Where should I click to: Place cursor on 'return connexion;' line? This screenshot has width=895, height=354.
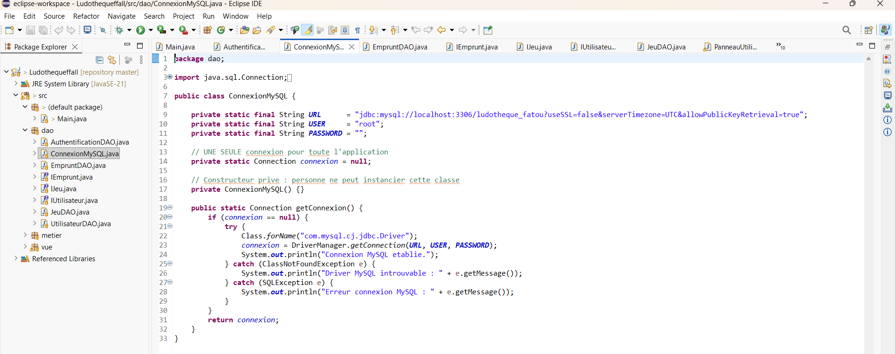(243, 319)
